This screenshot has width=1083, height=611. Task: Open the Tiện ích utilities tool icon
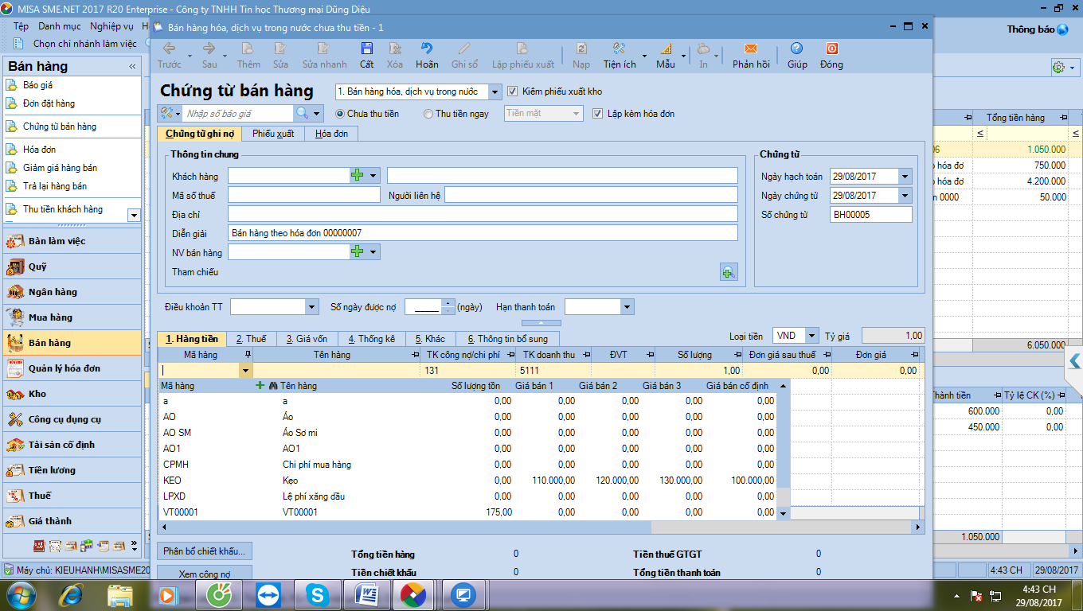(x=619, y=49)
